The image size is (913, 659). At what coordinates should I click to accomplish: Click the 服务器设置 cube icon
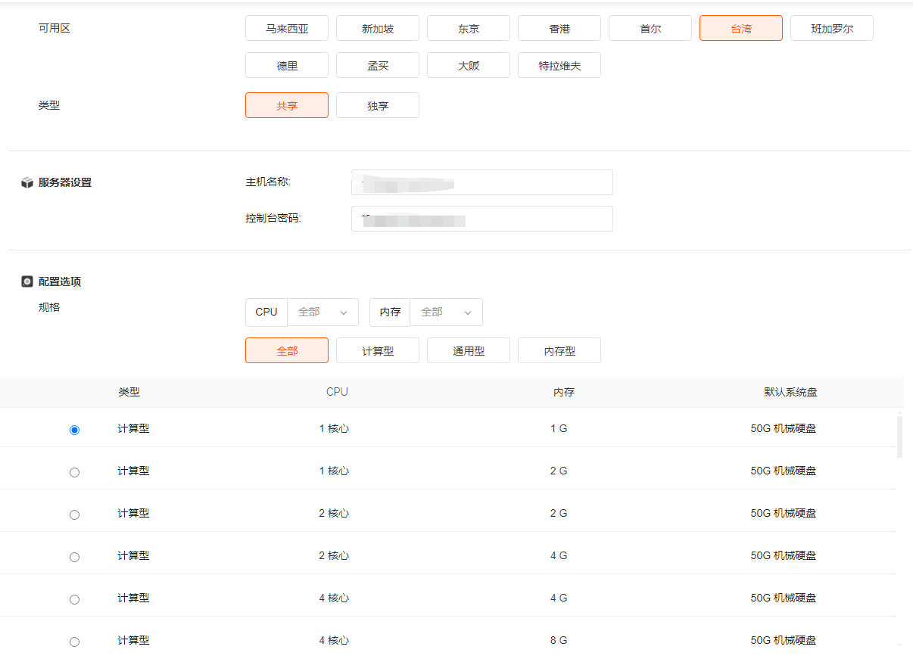point(27,182)
